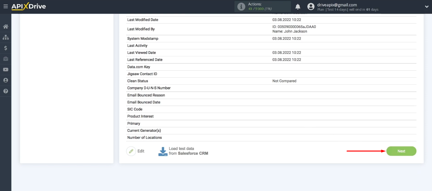Click the blue download icon for test data
The width and height of the screenshot is (432, 191).
(x=162, y=151)
